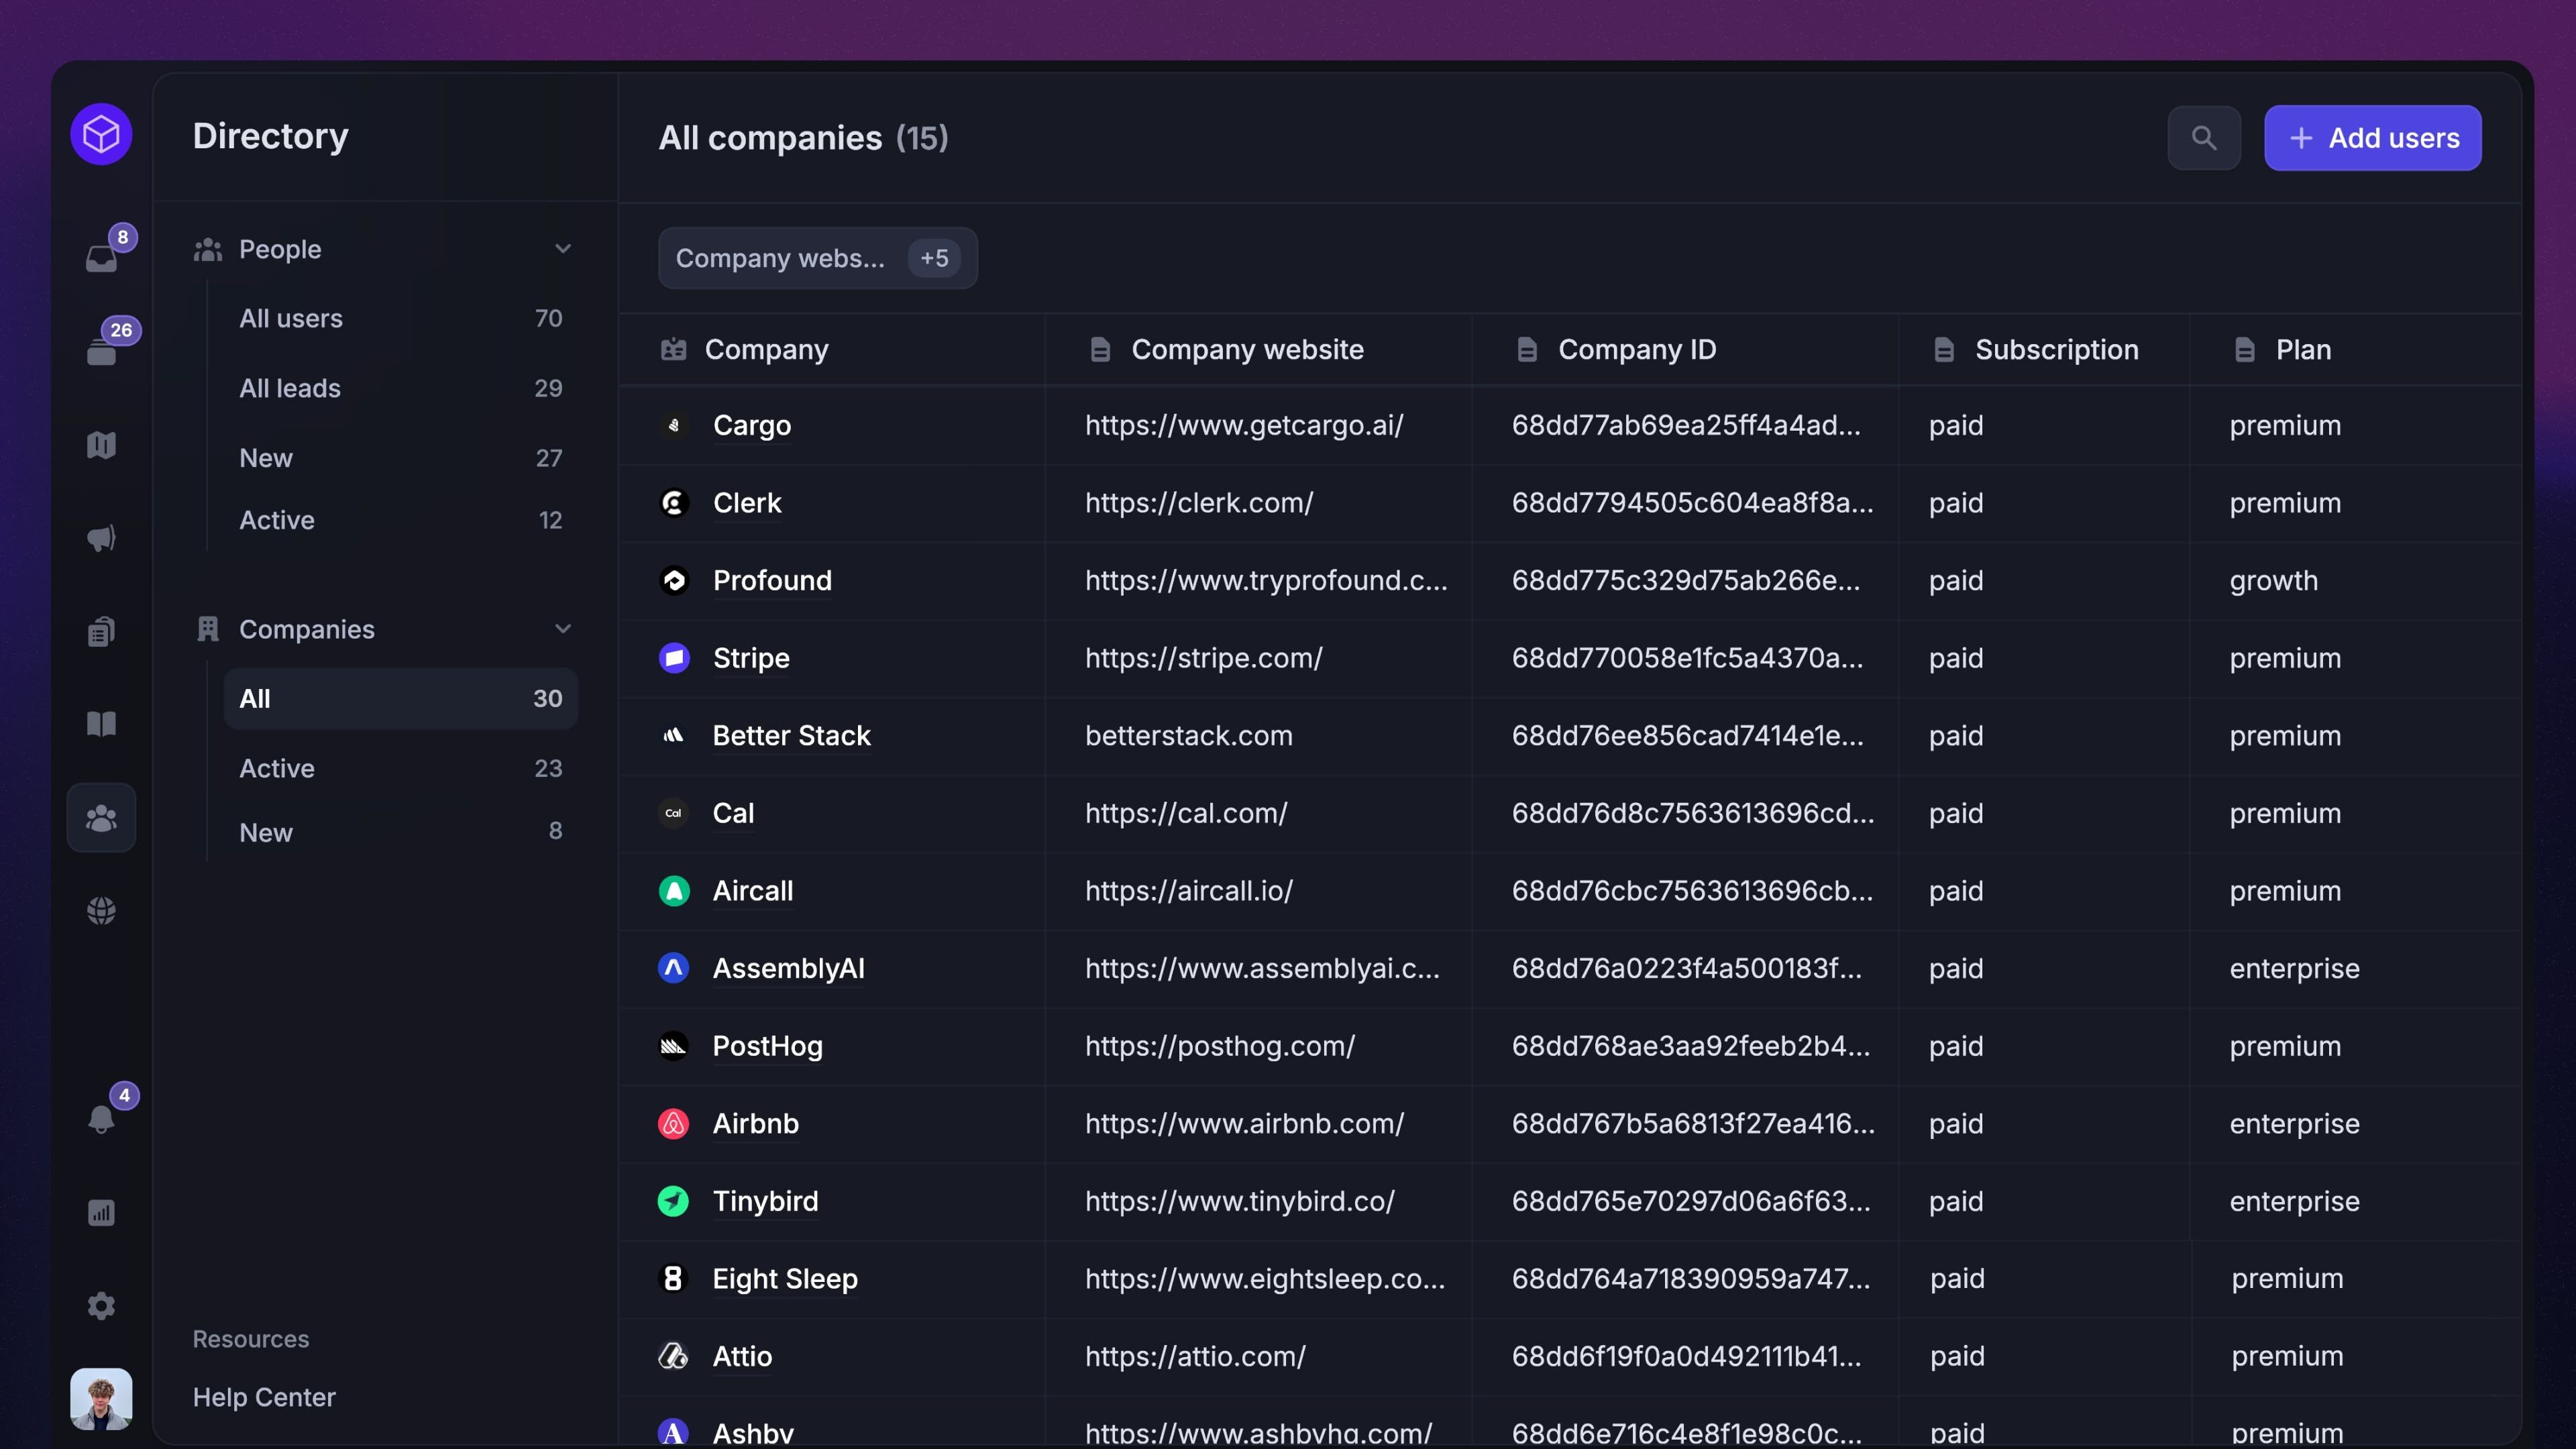Select Active under Companies
Screen dimensions: 2576x1449
[x=277, y=768]
